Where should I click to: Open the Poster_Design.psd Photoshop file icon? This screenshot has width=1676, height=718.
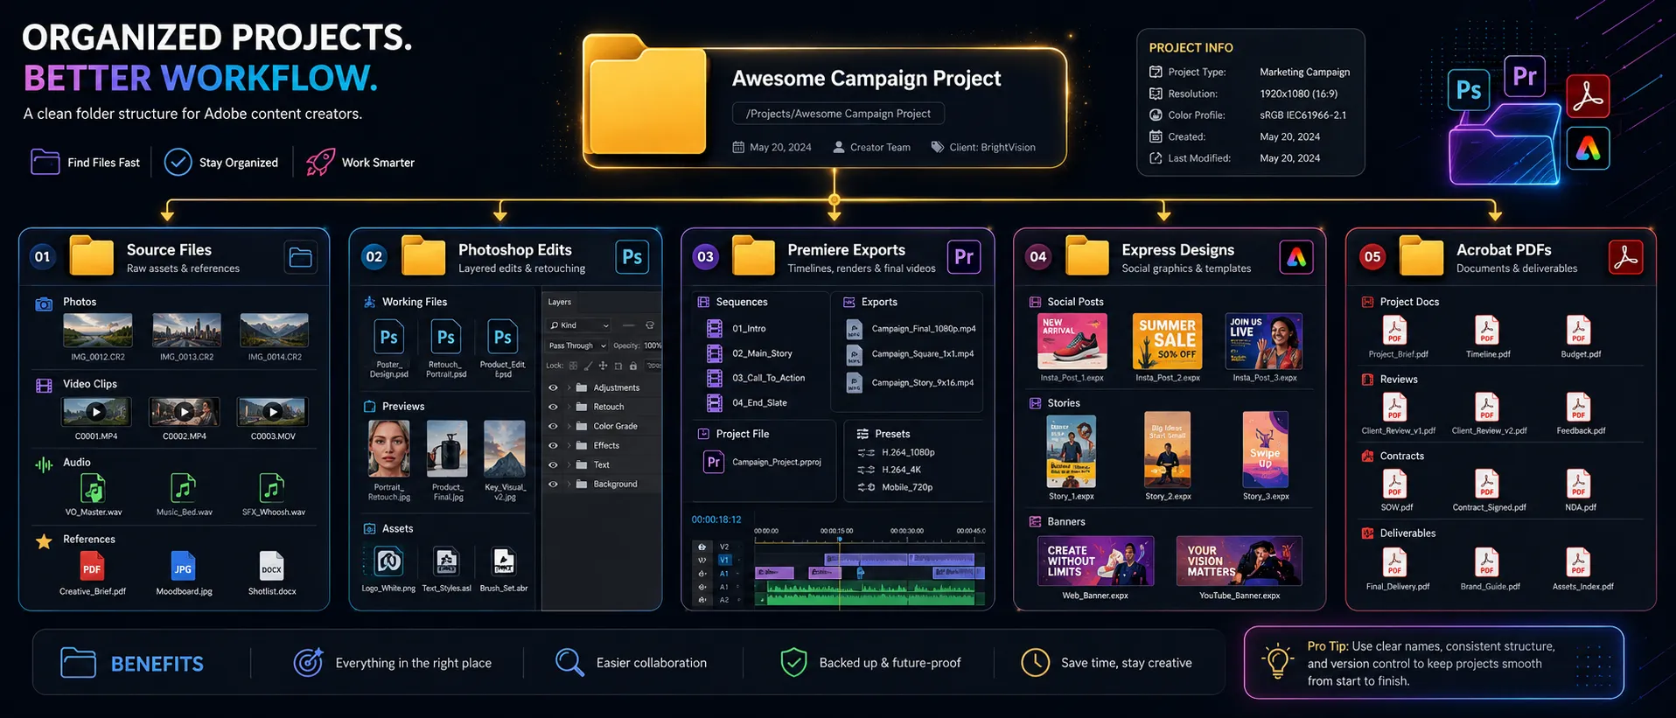pos(389,338)
